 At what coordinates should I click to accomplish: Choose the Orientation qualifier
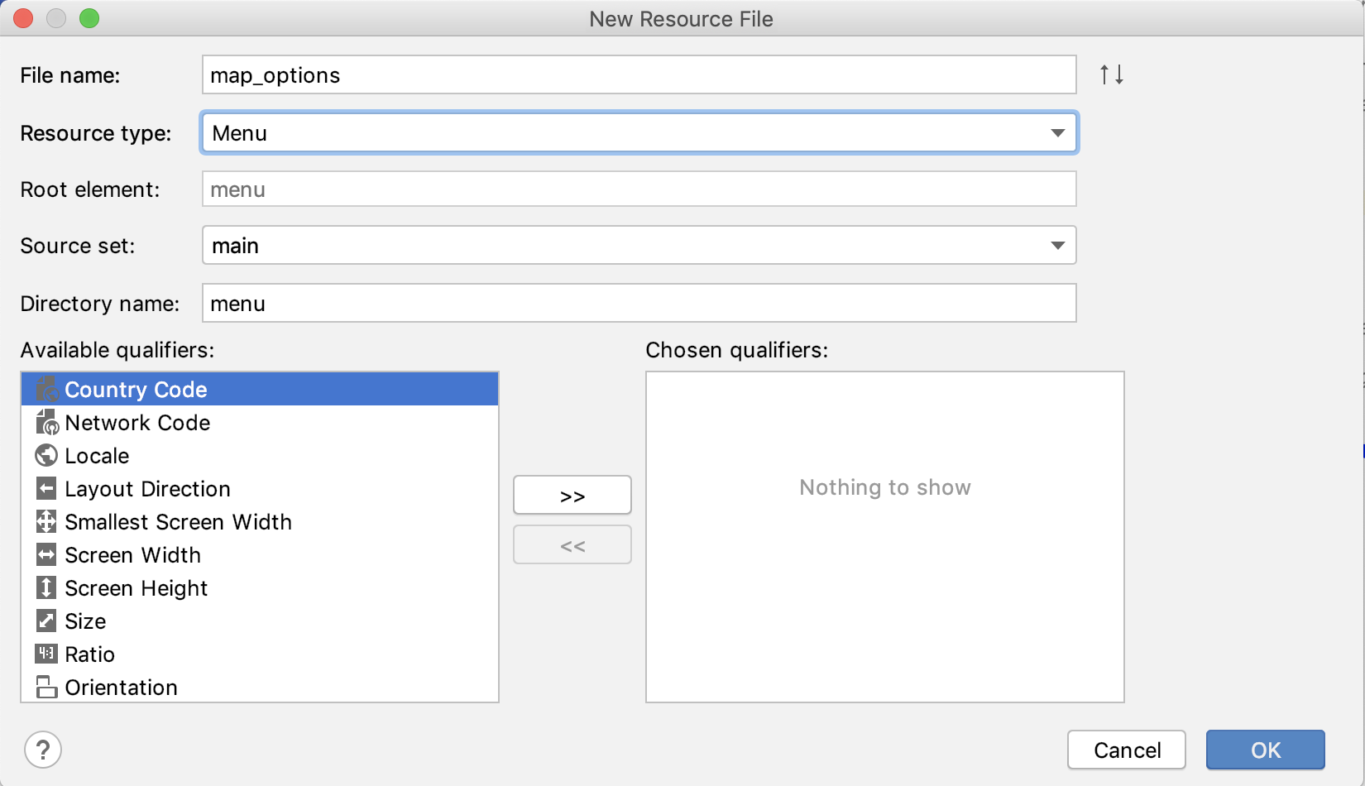[121, 687]
